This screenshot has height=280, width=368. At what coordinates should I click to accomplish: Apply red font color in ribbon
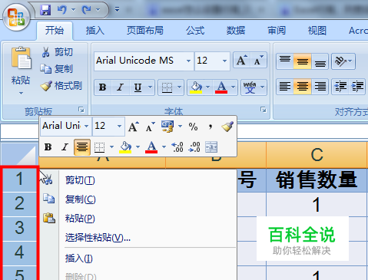coord(221,87)
